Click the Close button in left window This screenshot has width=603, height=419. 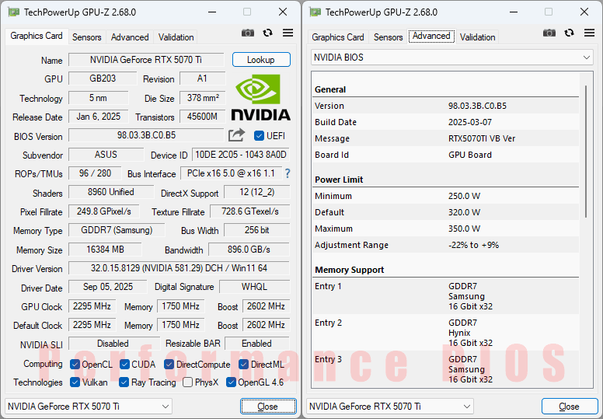pyautogui.click(x=268, y=407)
